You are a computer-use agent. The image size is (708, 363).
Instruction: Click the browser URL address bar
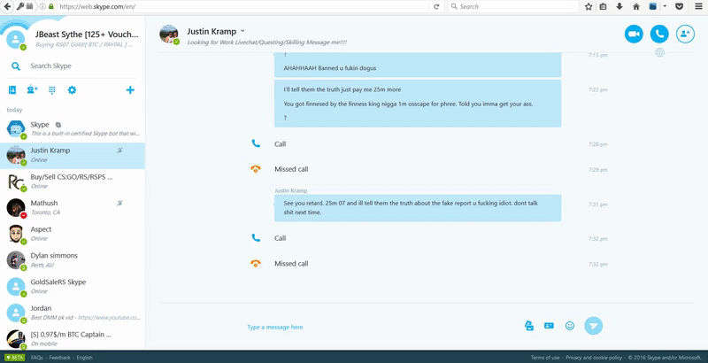coord(242,6)
